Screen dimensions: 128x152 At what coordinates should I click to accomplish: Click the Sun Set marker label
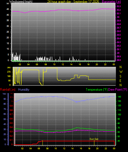click(94, 139)
